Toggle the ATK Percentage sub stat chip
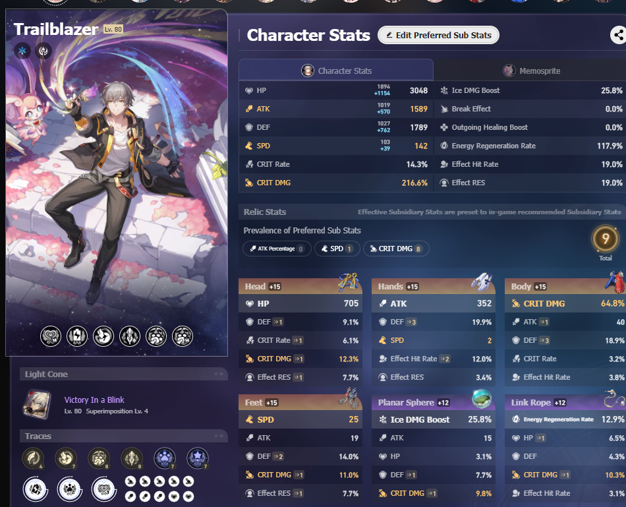This screenshot has height=507, width=626. (277, 249)
